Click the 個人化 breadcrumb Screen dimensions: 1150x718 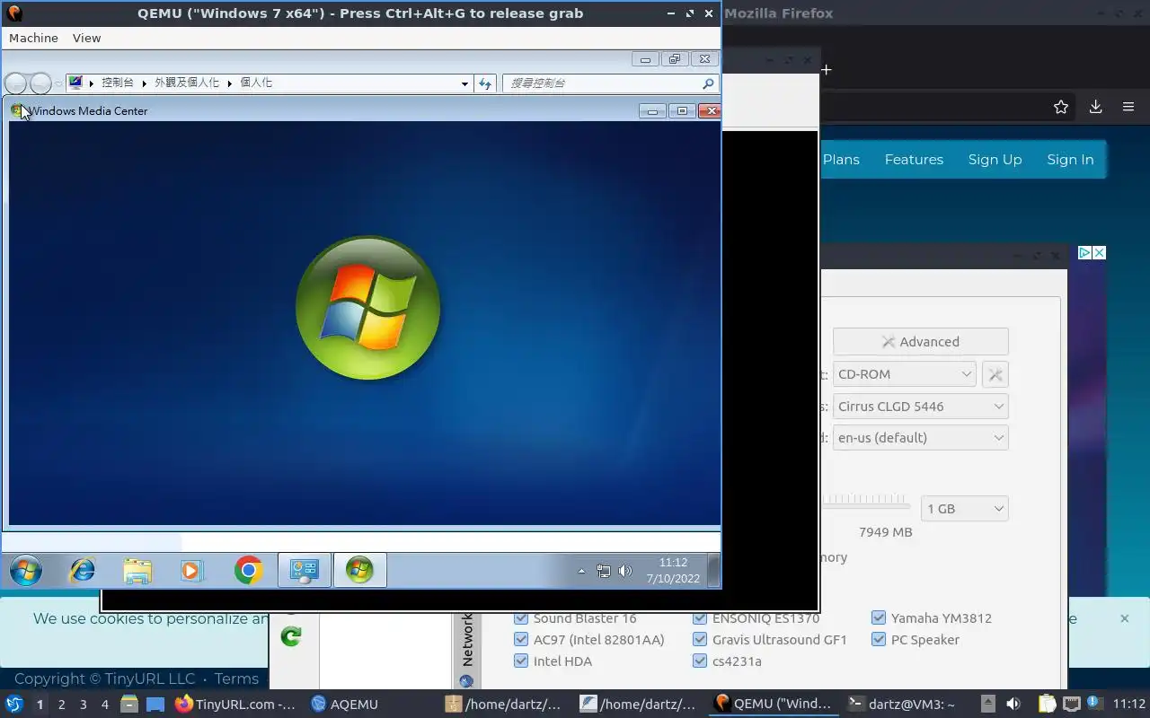pyautogui.click(x=256, y=83)
